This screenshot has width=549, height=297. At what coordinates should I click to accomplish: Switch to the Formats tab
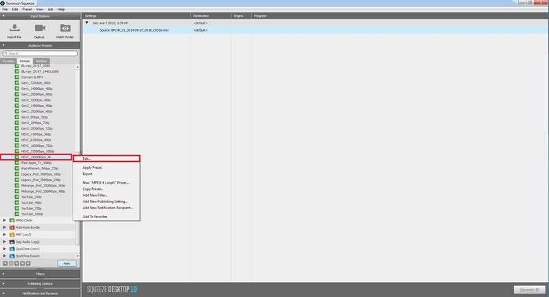[x=25, y=61]
